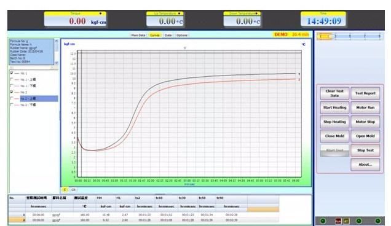Uncheck the No.1 curve checkbox
The image size is (391, 226).
[12, 73]
